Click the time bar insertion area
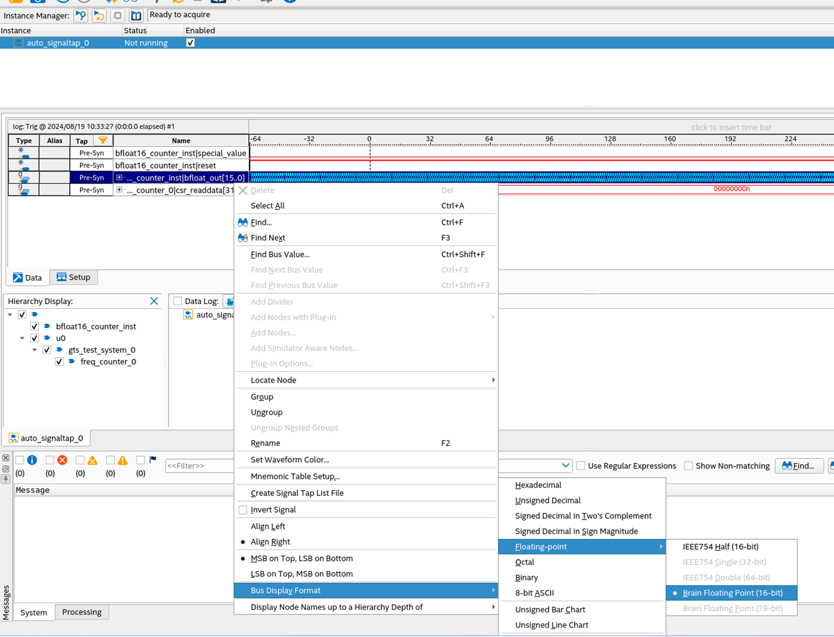Image resolution: width=834 pixels, height=637 pixels. [x=731, y=127]
